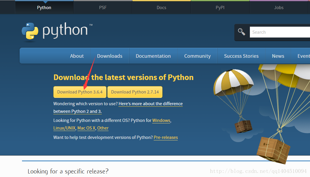Open the Other platforms link
The width and height of the screenshot is (310, 177).
coord(103,128)
